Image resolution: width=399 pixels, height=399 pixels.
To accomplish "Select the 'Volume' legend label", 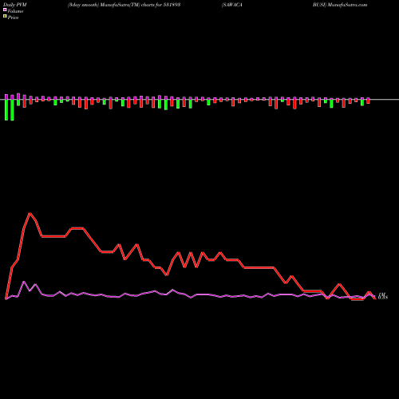I will (x=15, y=11).
